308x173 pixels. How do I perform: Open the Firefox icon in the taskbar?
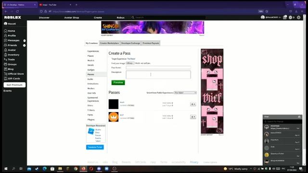[83, 169]
